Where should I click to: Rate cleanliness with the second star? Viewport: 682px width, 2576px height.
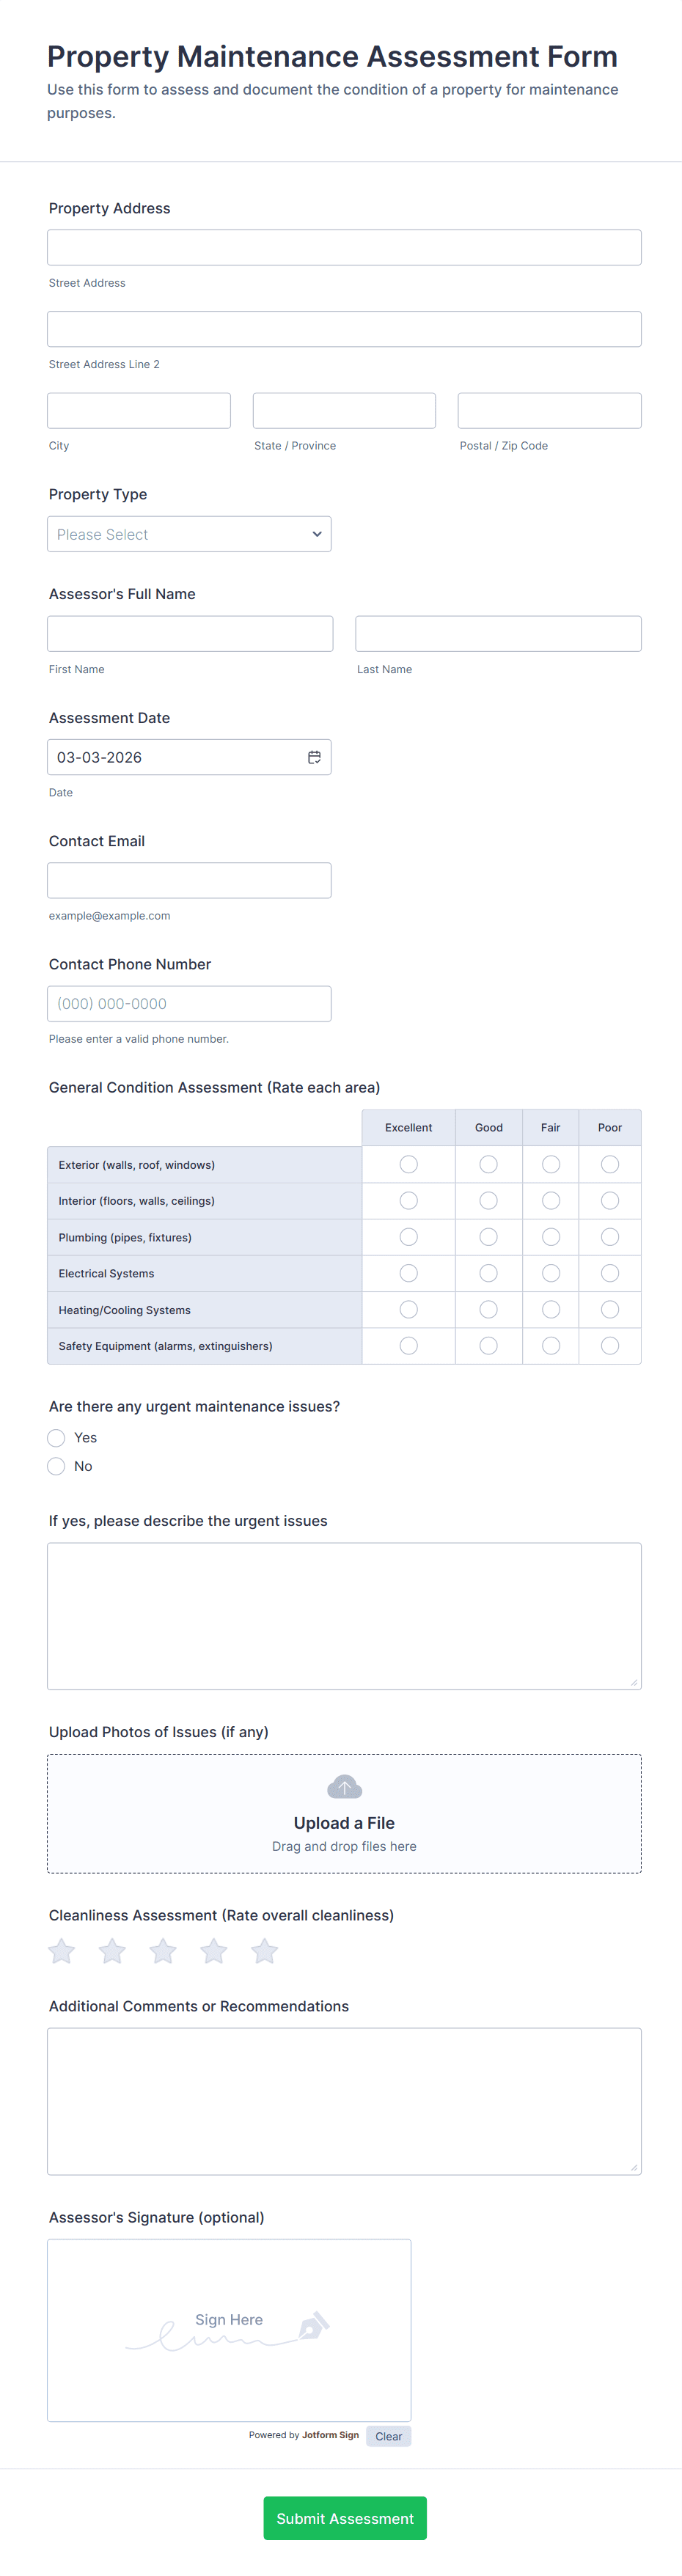[113, 1950]
